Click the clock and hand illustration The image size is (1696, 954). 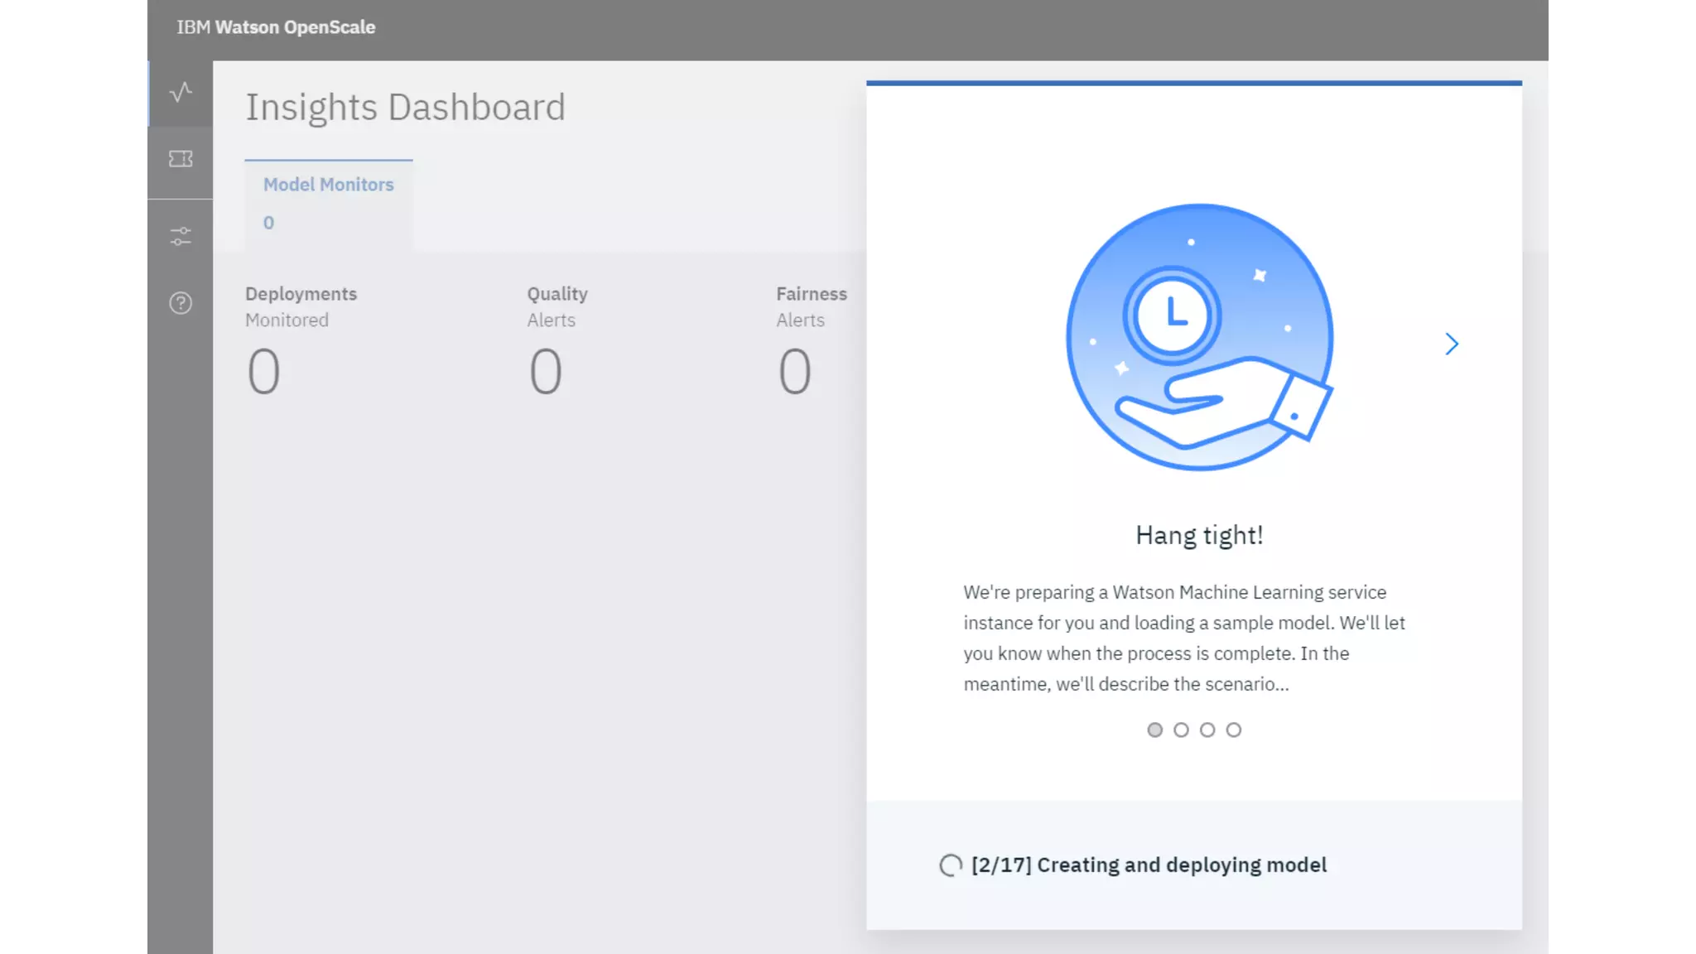(1198, 338)
